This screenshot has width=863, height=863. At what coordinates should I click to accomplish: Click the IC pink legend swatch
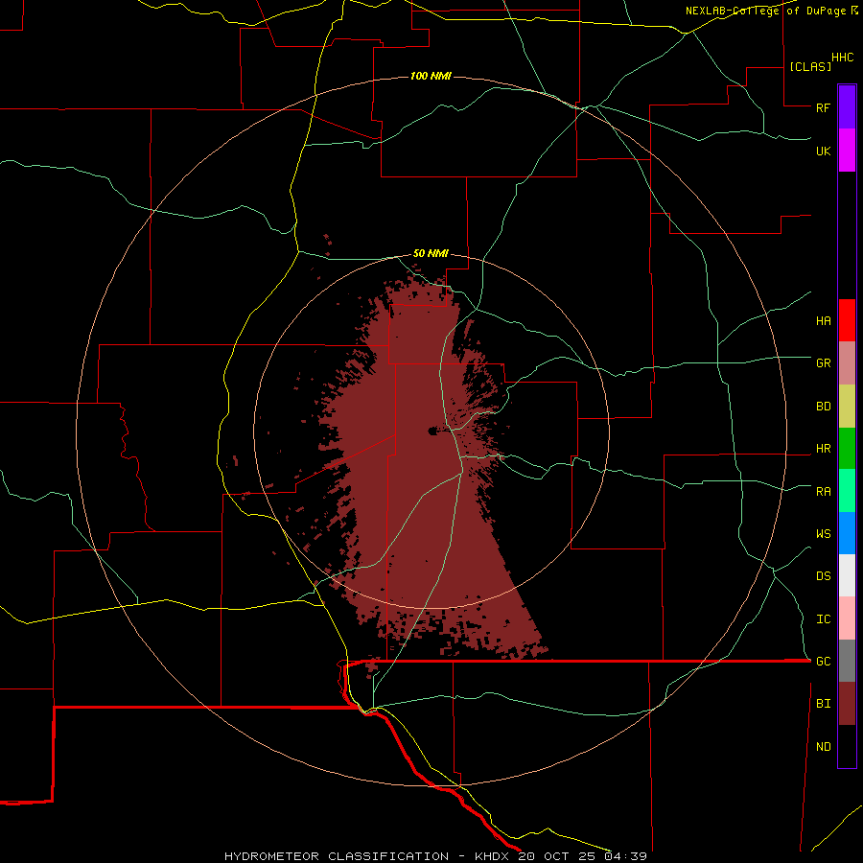(x=847, y=618)
